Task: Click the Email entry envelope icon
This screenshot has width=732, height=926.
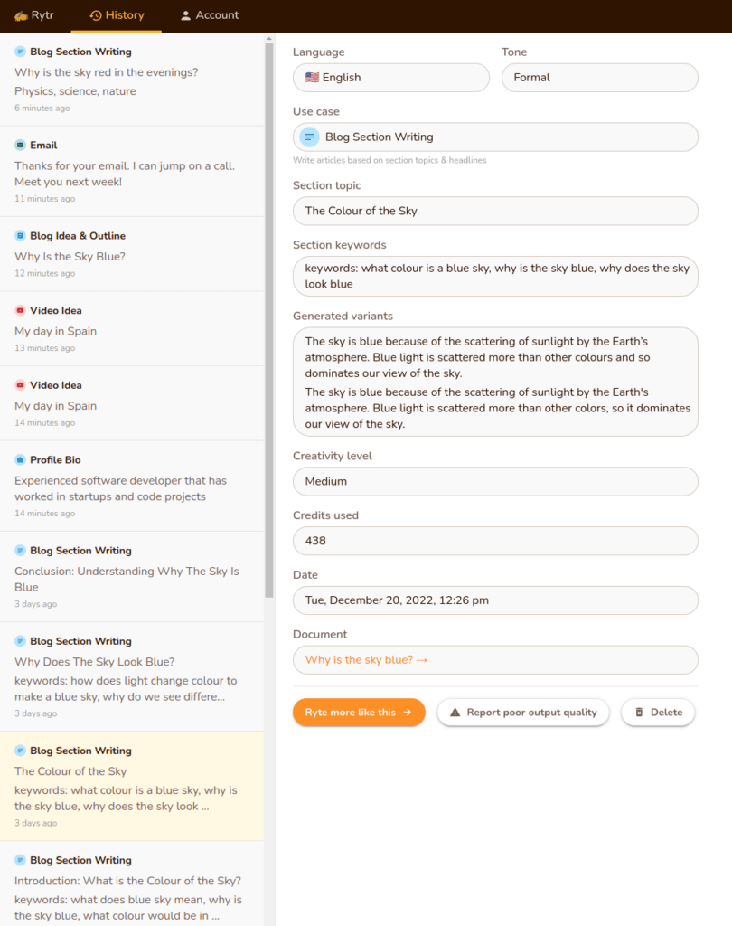Action: coord(20,145)
